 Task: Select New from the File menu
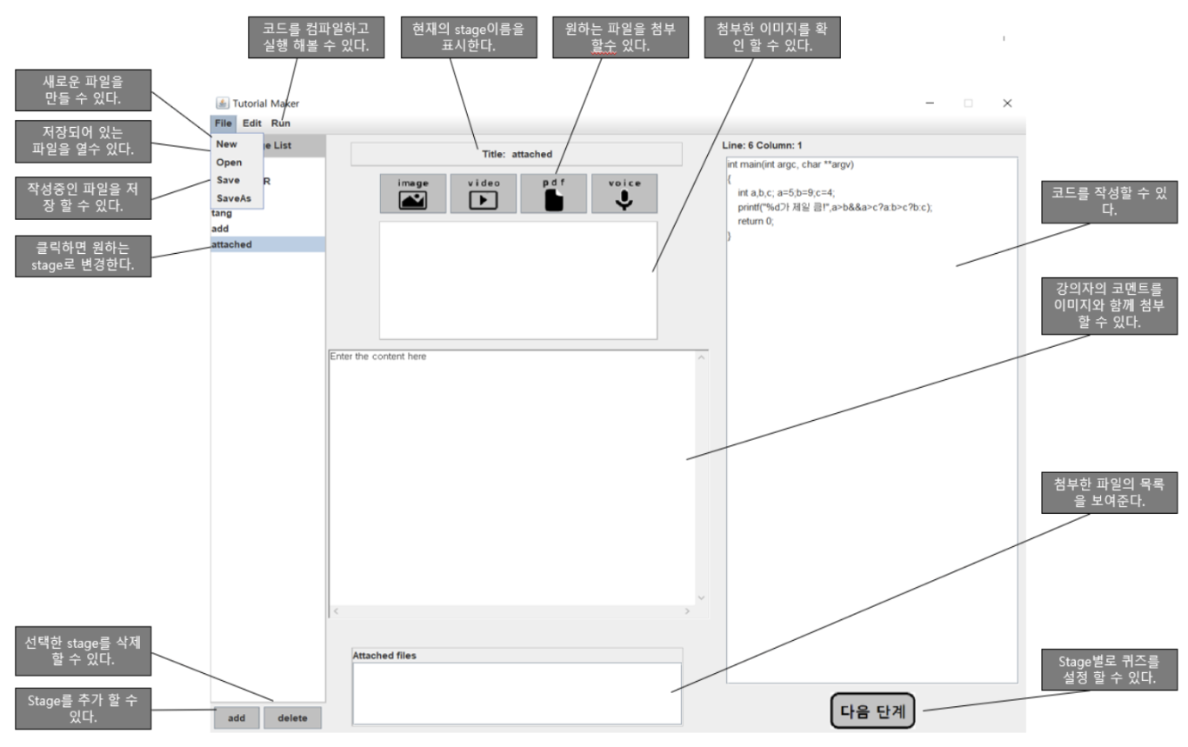pyautogui.click(x=229, y=145)
